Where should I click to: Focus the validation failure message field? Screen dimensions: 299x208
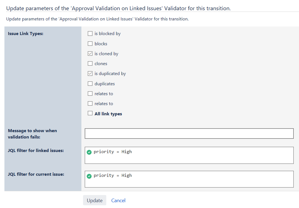point(189,134)
